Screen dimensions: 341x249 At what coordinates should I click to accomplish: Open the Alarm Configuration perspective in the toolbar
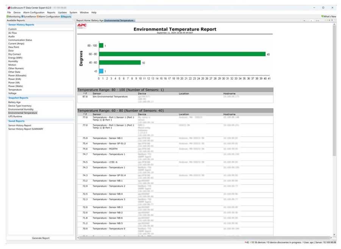point(48,17)
